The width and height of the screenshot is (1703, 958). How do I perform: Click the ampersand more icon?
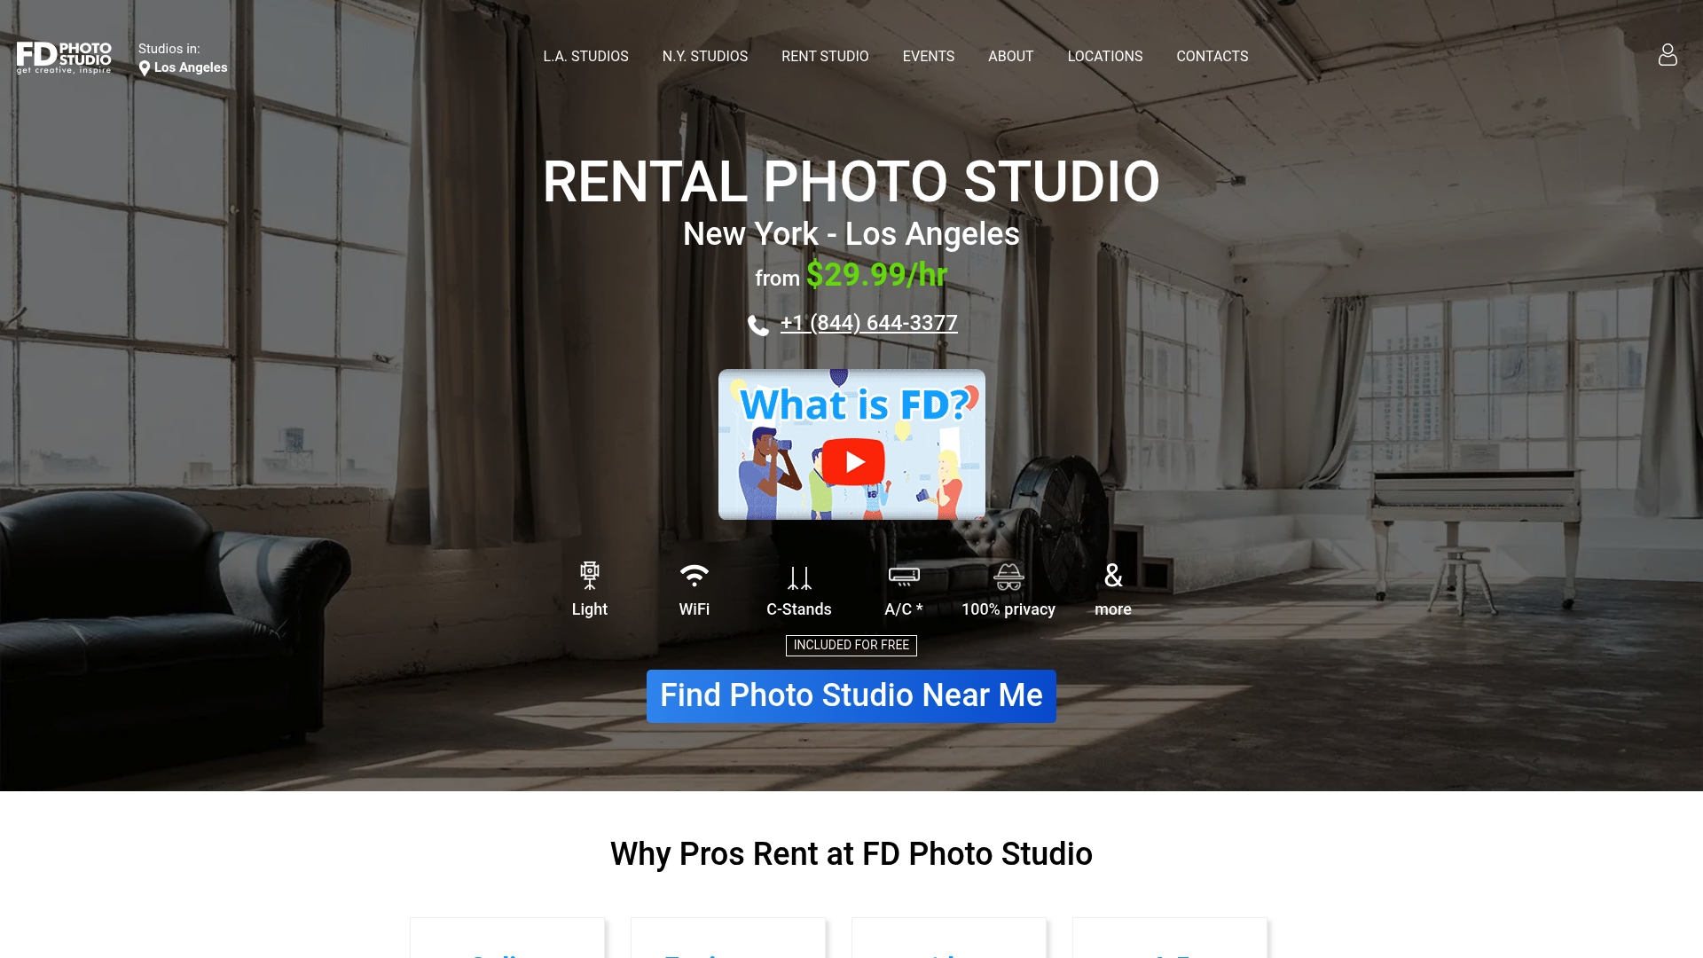[x=1113, y=576]
